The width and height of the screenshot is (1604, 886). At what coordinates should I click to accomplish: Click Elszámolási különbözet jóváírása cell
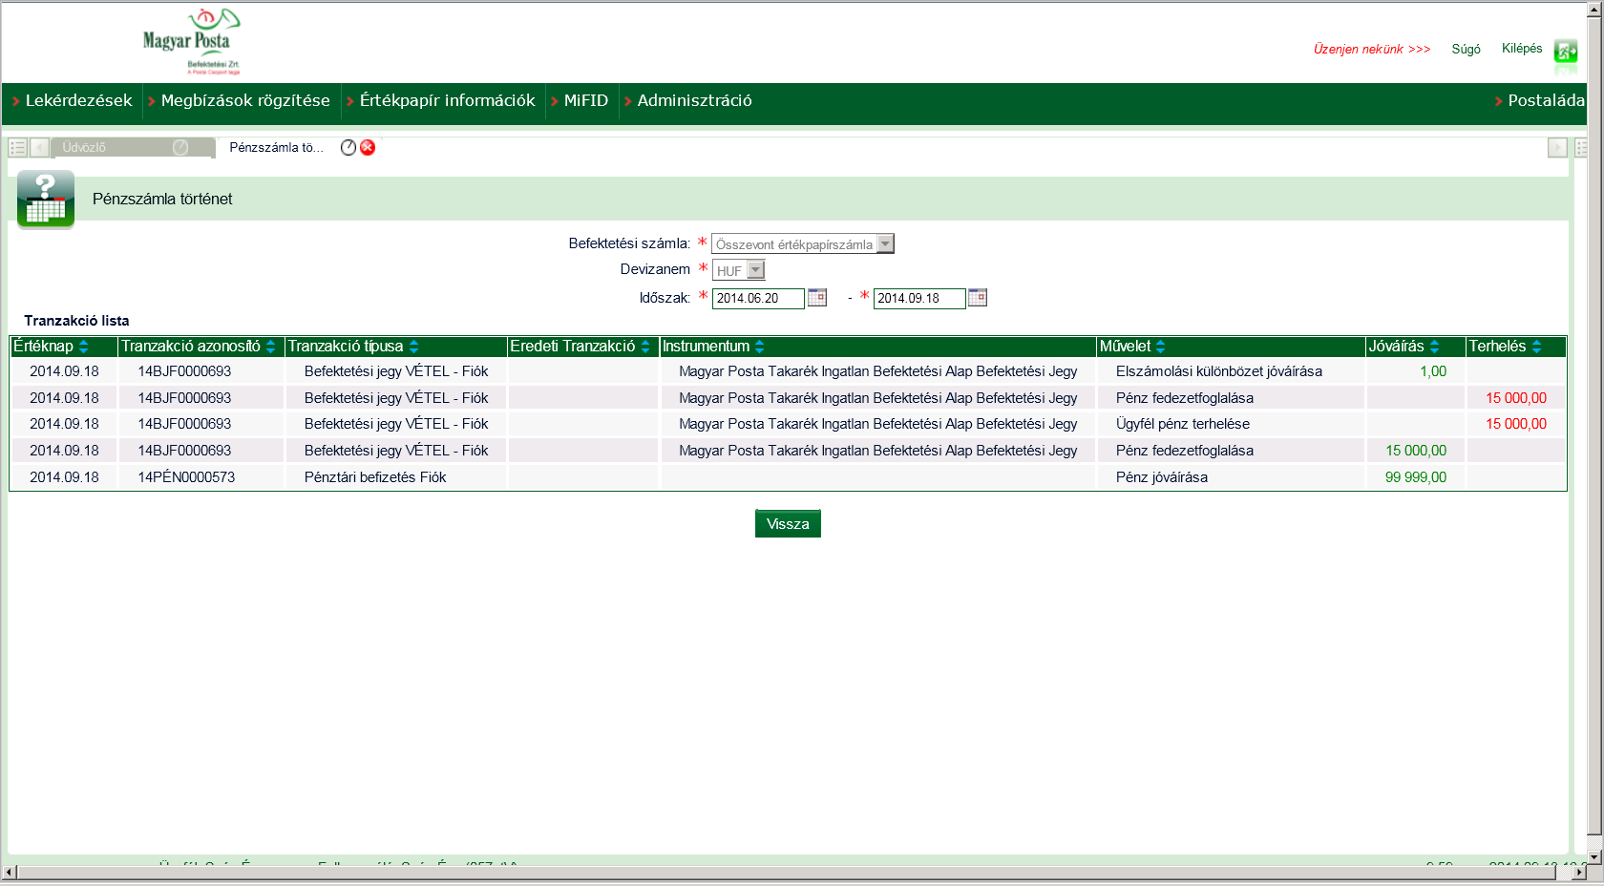(1219, 371)
